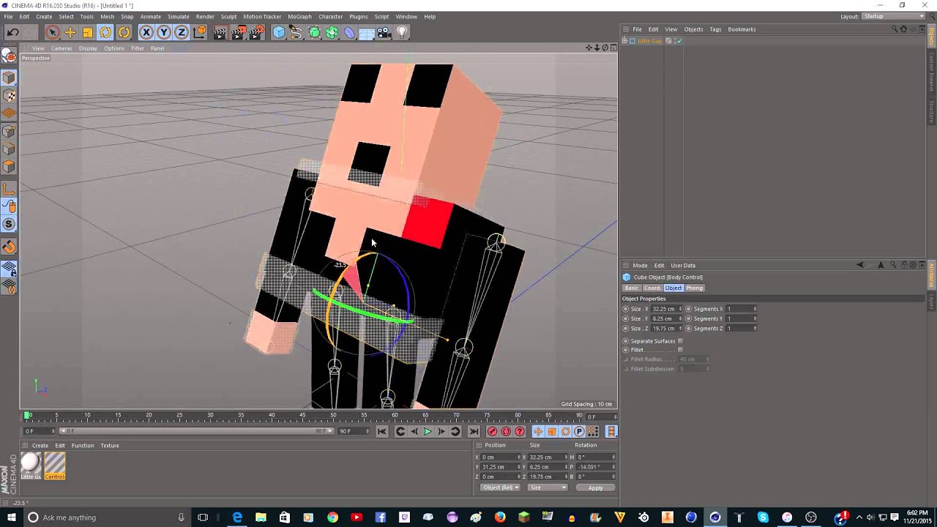Toggle Size . X animation dot
Image resolution: width=937 pixels, height=527 pixels.
626,309
